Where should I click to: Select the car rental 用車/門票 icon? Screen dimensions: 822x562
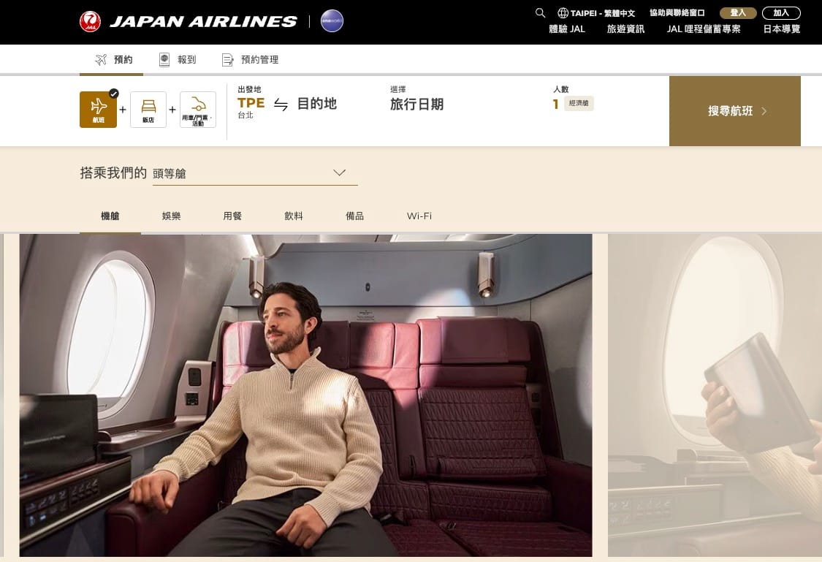(x=198, y=103)
